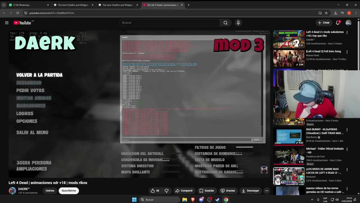Click the Unirme button
The width and height of the screenshot is (360, 203).
pos(50,191)
